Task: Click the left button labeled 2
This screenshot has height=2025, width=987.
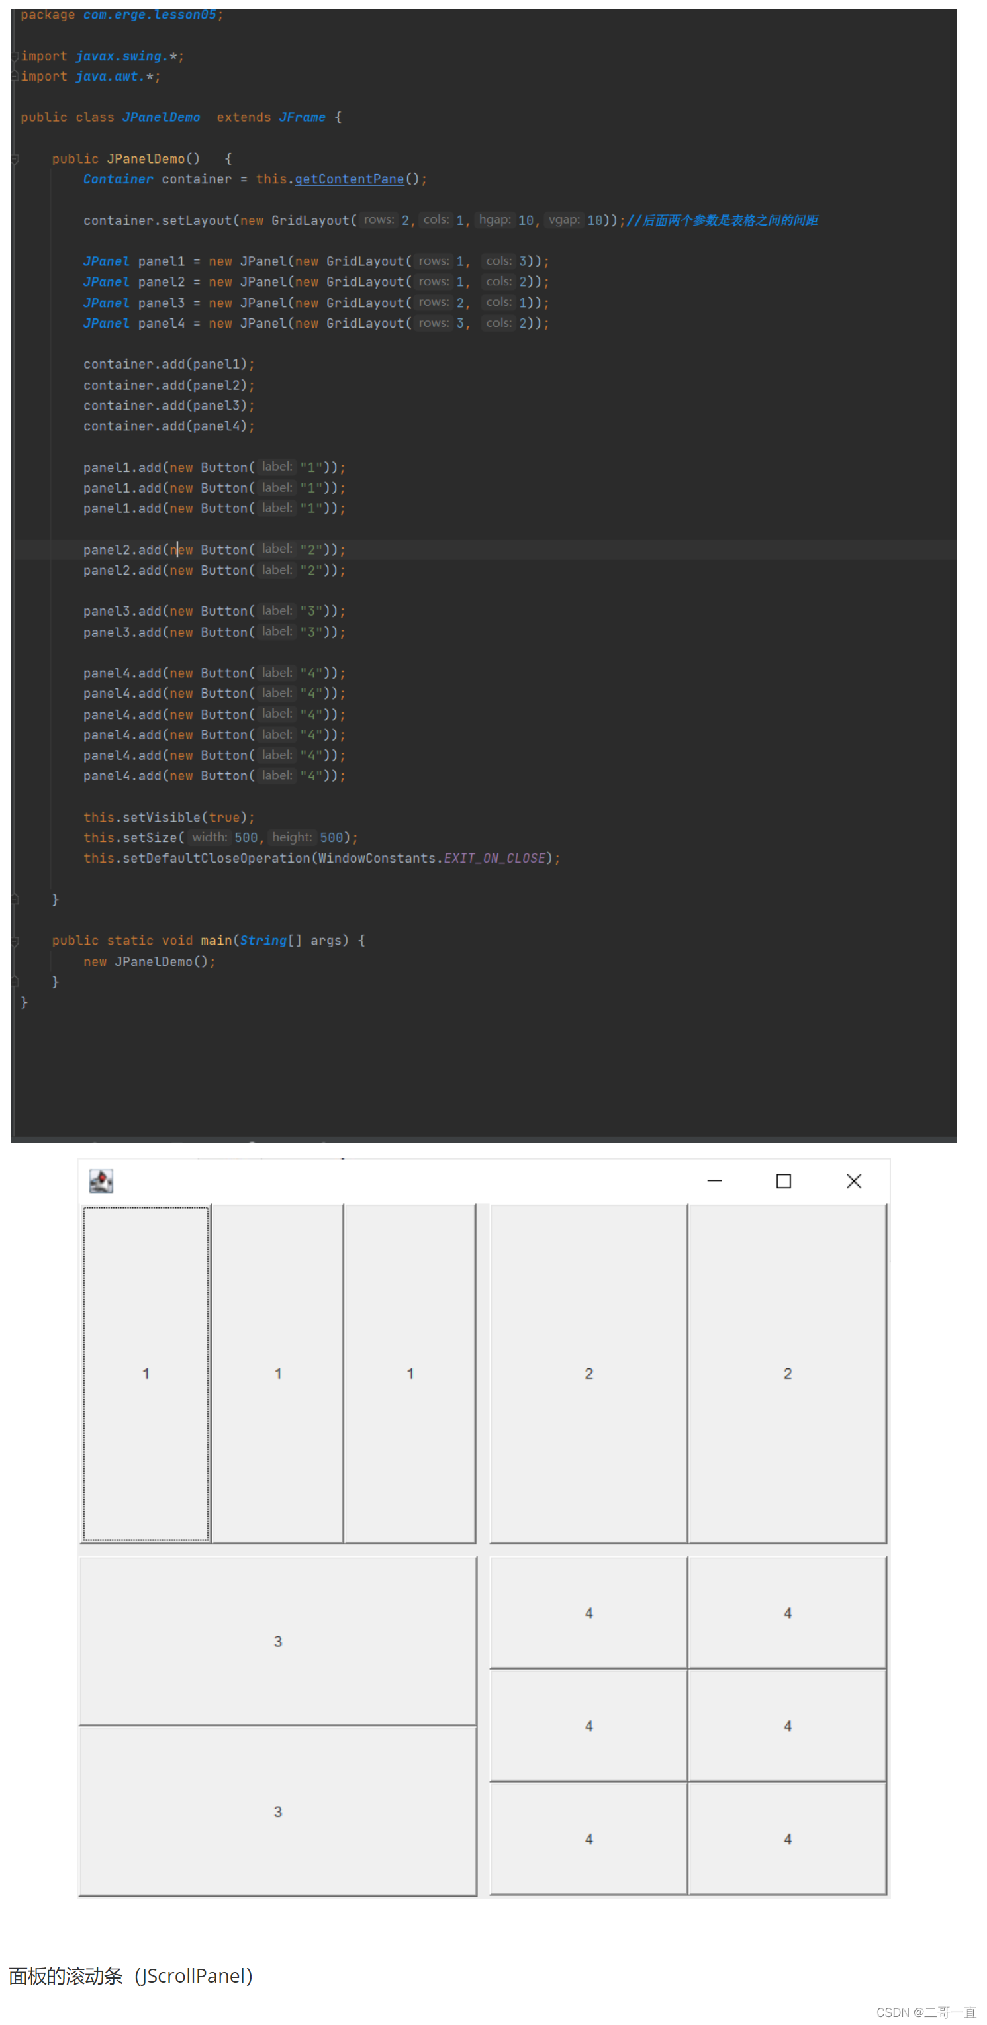Action: pos(588,1374)
